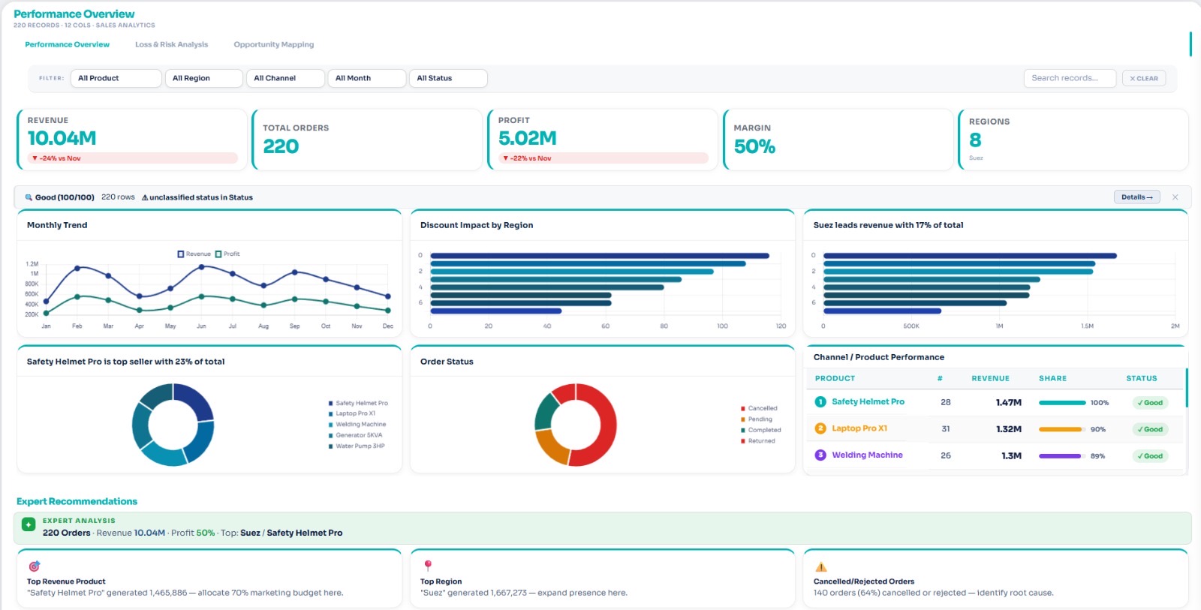1201x610 pixels.
Task: Click Safety Helmet Pro share progress bar
Action: pyautogui.click(x=1062, y=403)
